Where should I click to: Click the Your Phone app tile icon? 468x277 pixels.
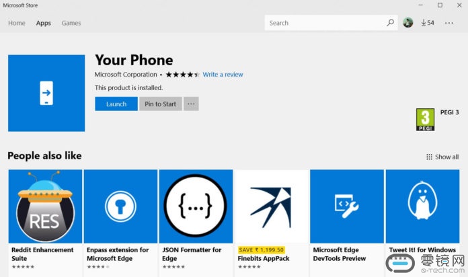click(x=46, y=93)
